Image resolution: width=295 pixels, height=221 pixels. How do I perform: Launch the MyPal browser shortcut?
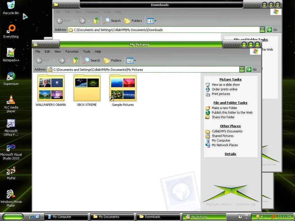11,173
